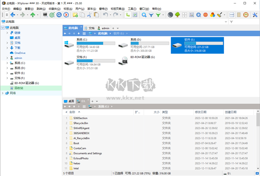The image size is (260, 176).
Task: Click the address bar showing 此电脑
Action: pos(114,22)
